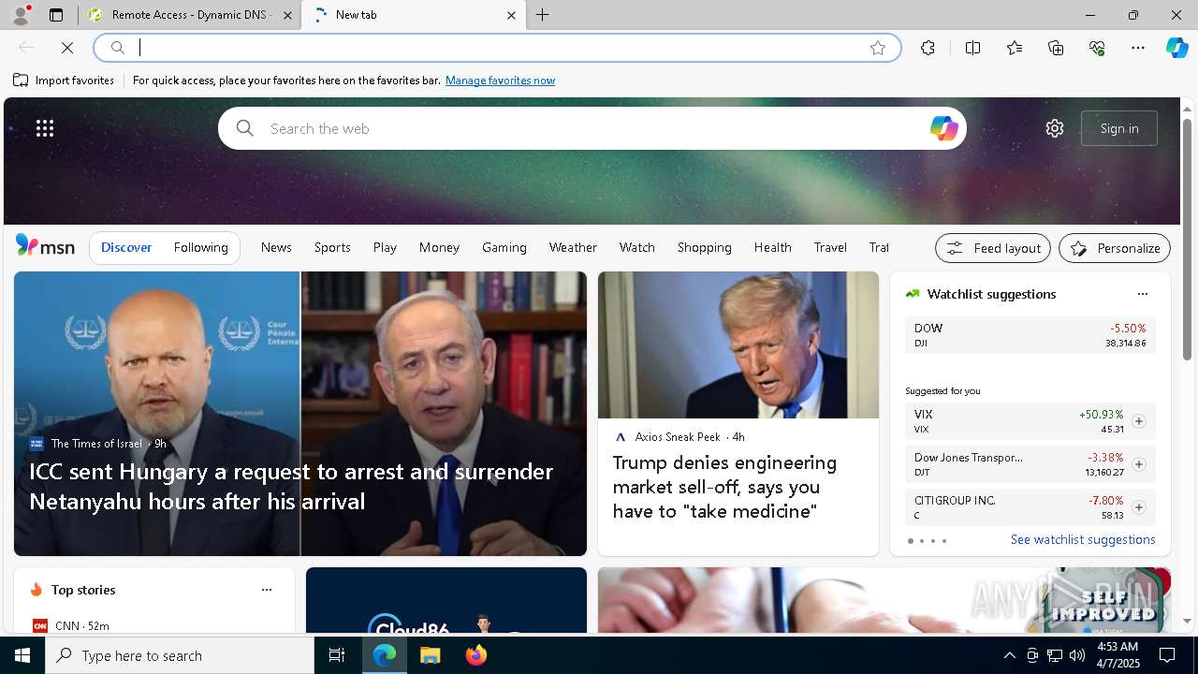Add CITIGROUP INC. to watchlist

pyautogui.click(x=1138, y=507)
